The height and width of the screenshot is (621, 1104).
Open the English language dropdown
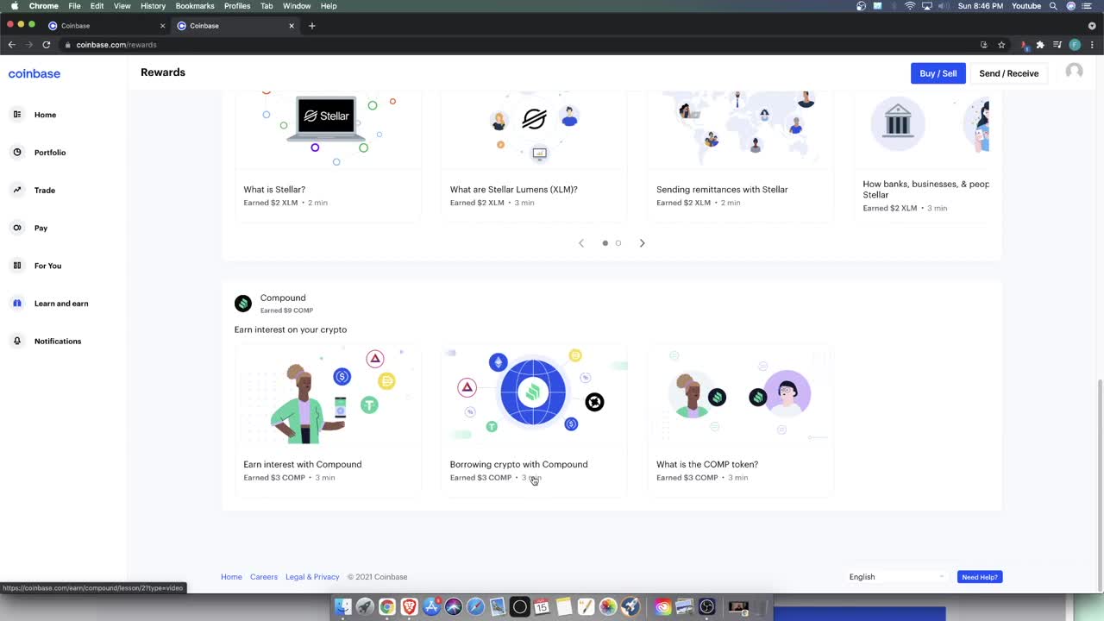[x=897, y=577]
